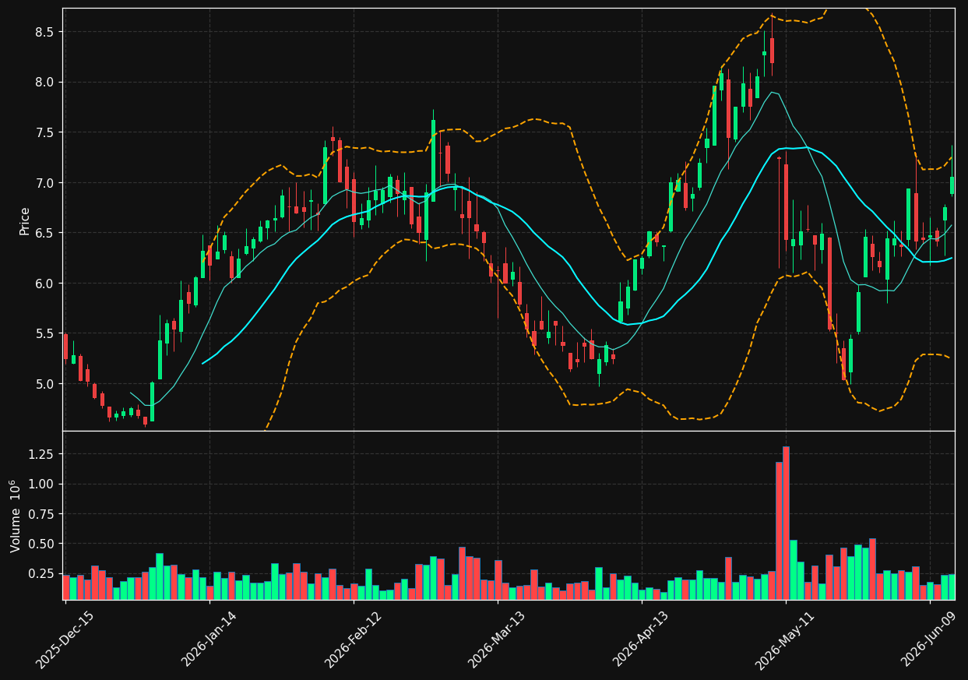Click the 1.25 volume tick label
The image size is (968, 680).
point(42,454)
